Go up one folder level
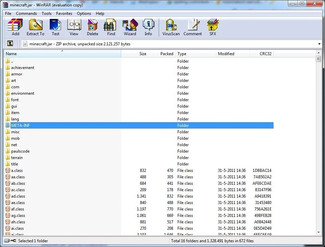Image resolution: width=325 pixels, height=247 pixels. pyautogui.click(x=10, y=44)
